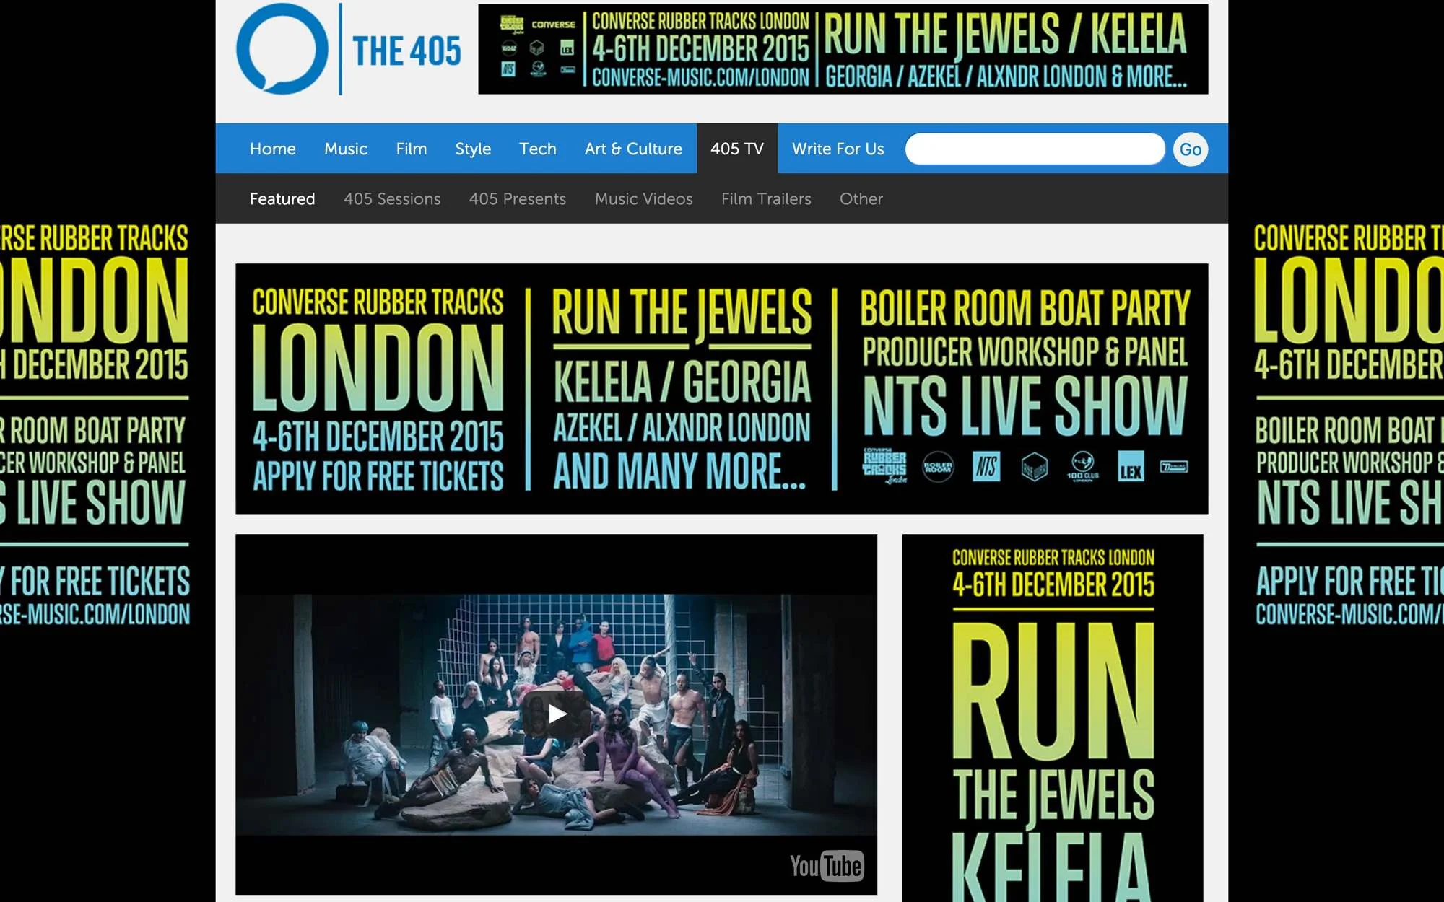
Task: Click the Boiler Room circular logo
Action: click(937, 467)
